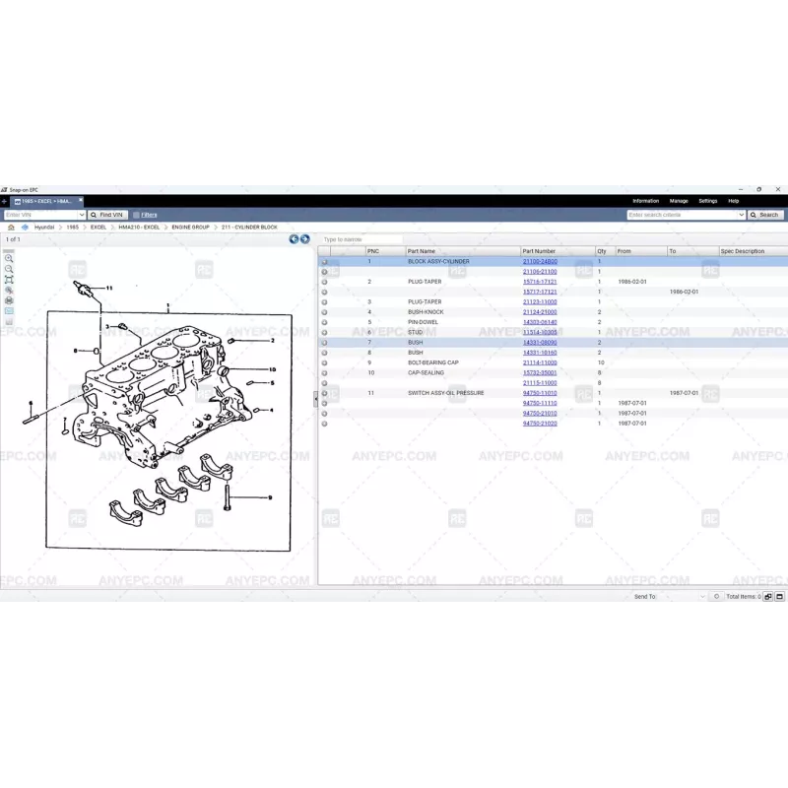Go to the next illustration arrow
Viewport: 788px width, 788px height.
304,239
